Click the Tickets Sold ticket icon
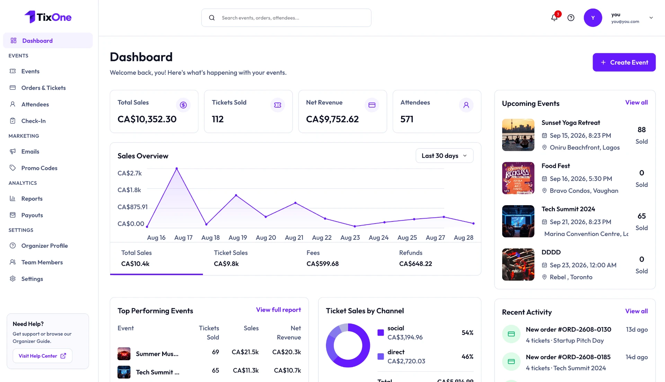 pyautogui.click(x=278, y=105)
